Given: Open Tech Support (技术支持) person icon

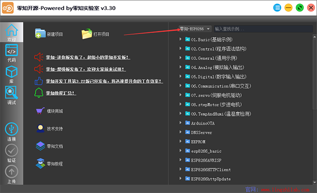Looking at the screenshot, I should [x=41, y=128].
